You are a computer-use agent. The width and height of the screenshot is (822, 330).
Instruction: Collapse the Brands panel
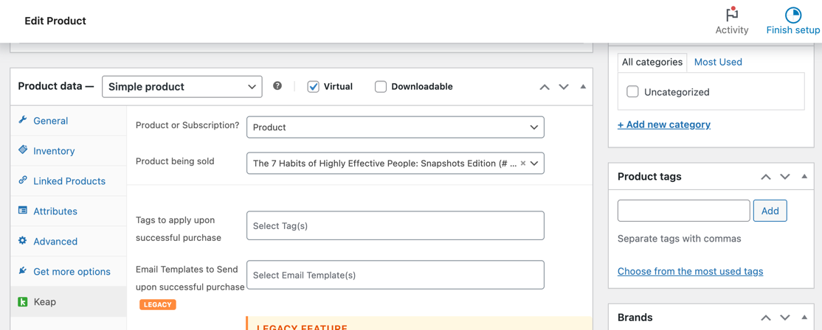804,317
